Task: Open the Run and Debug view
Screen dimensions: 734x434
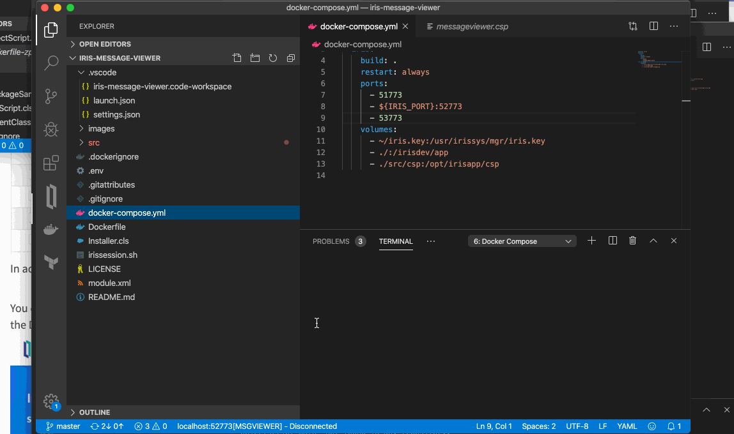Action: [x=51, y=130]
